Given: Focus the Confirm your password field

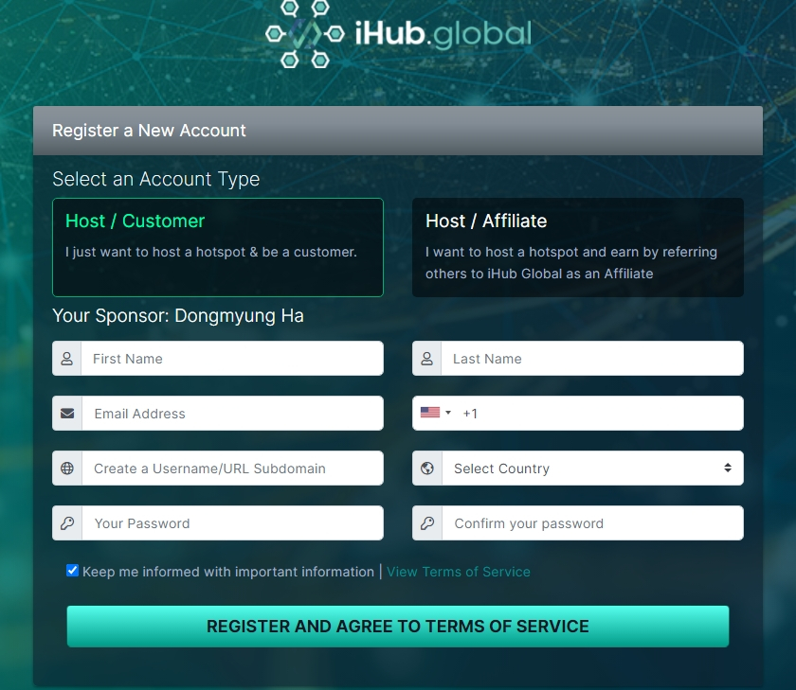Looking at the screenshot, I should point(592,522).
